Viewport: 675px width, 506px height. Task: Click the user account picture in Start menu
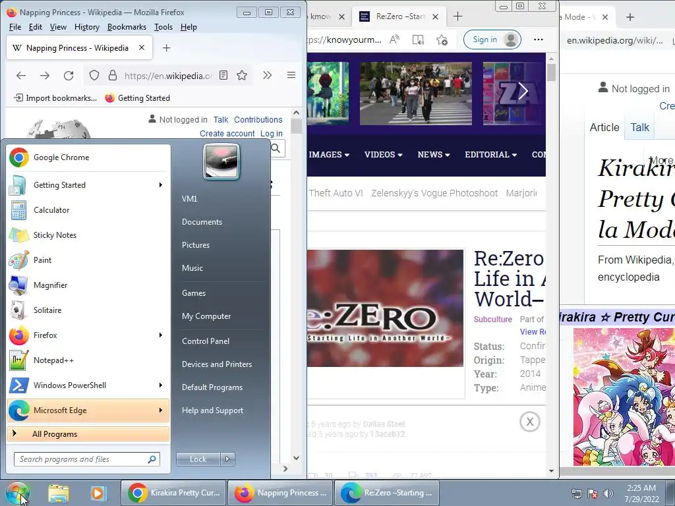221,162
